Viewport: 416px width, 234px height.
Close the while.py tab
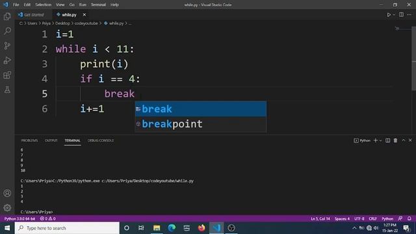[x=84, y=15]
